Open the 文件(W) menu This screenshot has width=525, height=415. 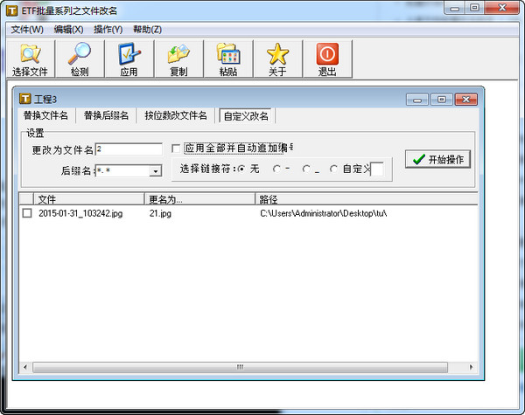tap(27, 30)
